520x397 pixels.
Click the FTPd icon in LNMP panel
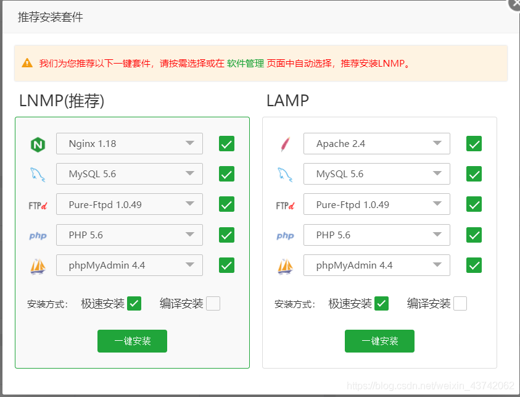point(38,206)
